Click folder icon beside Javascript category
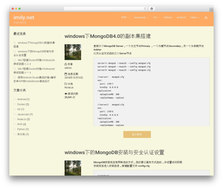The width and height of the screenshot is (223, 189). coord(15,114)
